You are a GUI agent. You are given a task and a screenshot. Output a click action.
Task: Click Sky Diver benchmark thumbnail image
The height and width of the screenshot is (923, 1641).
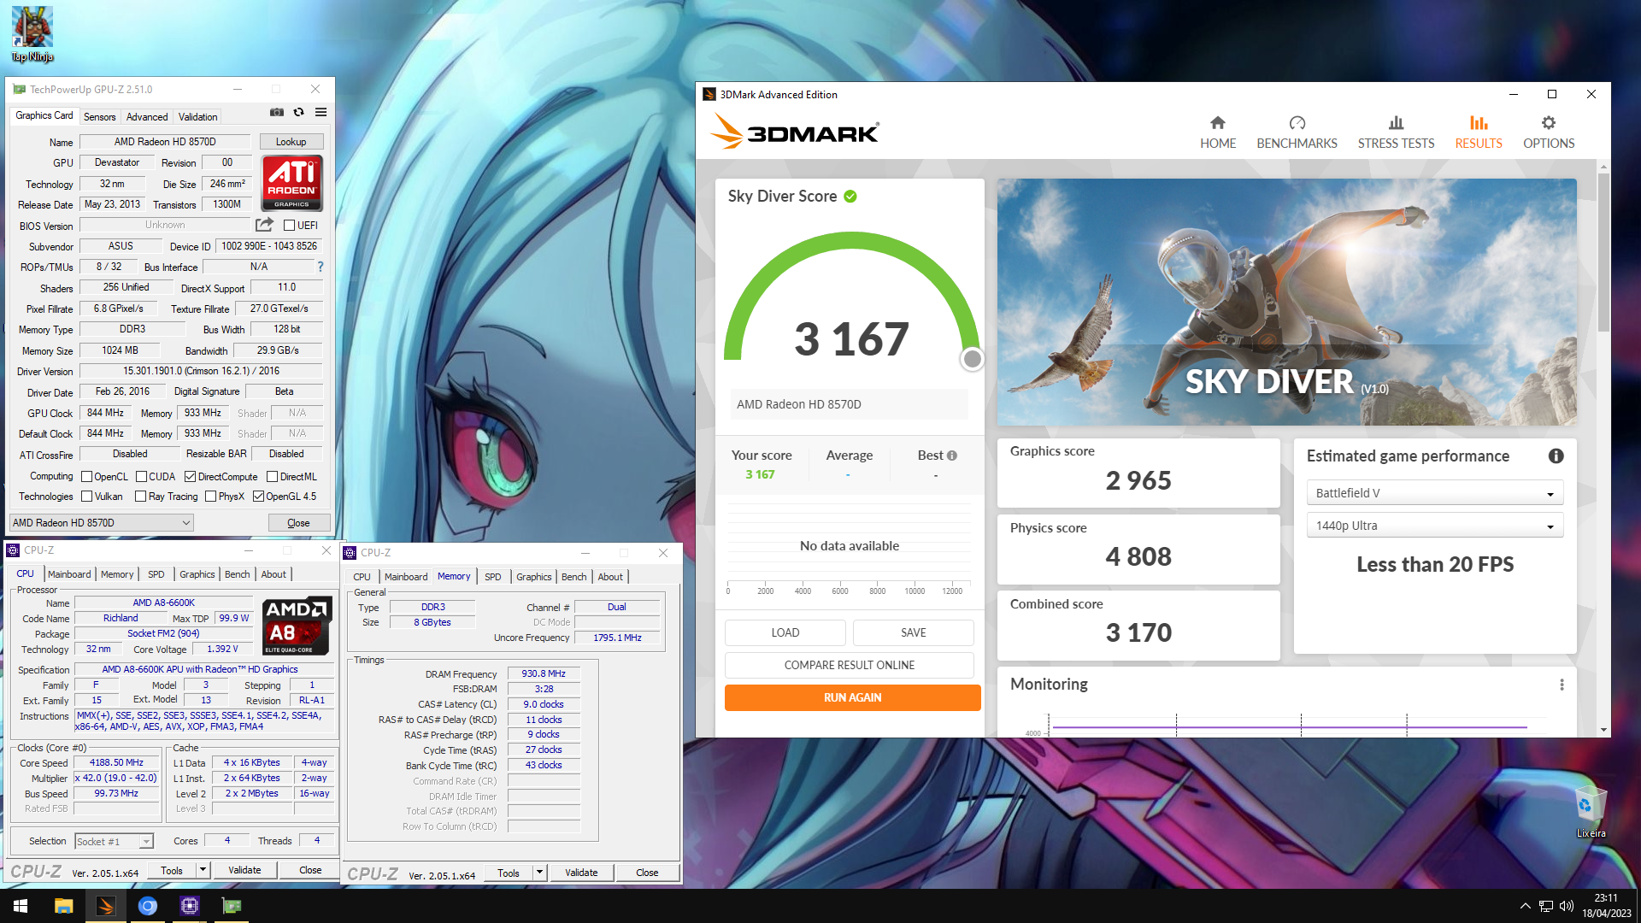click(x=1286, y=302)
